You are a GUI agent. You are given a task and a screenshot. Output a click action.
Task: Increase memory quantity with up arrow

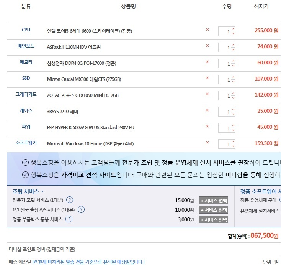pyautogui.click(x=233, y=61)
